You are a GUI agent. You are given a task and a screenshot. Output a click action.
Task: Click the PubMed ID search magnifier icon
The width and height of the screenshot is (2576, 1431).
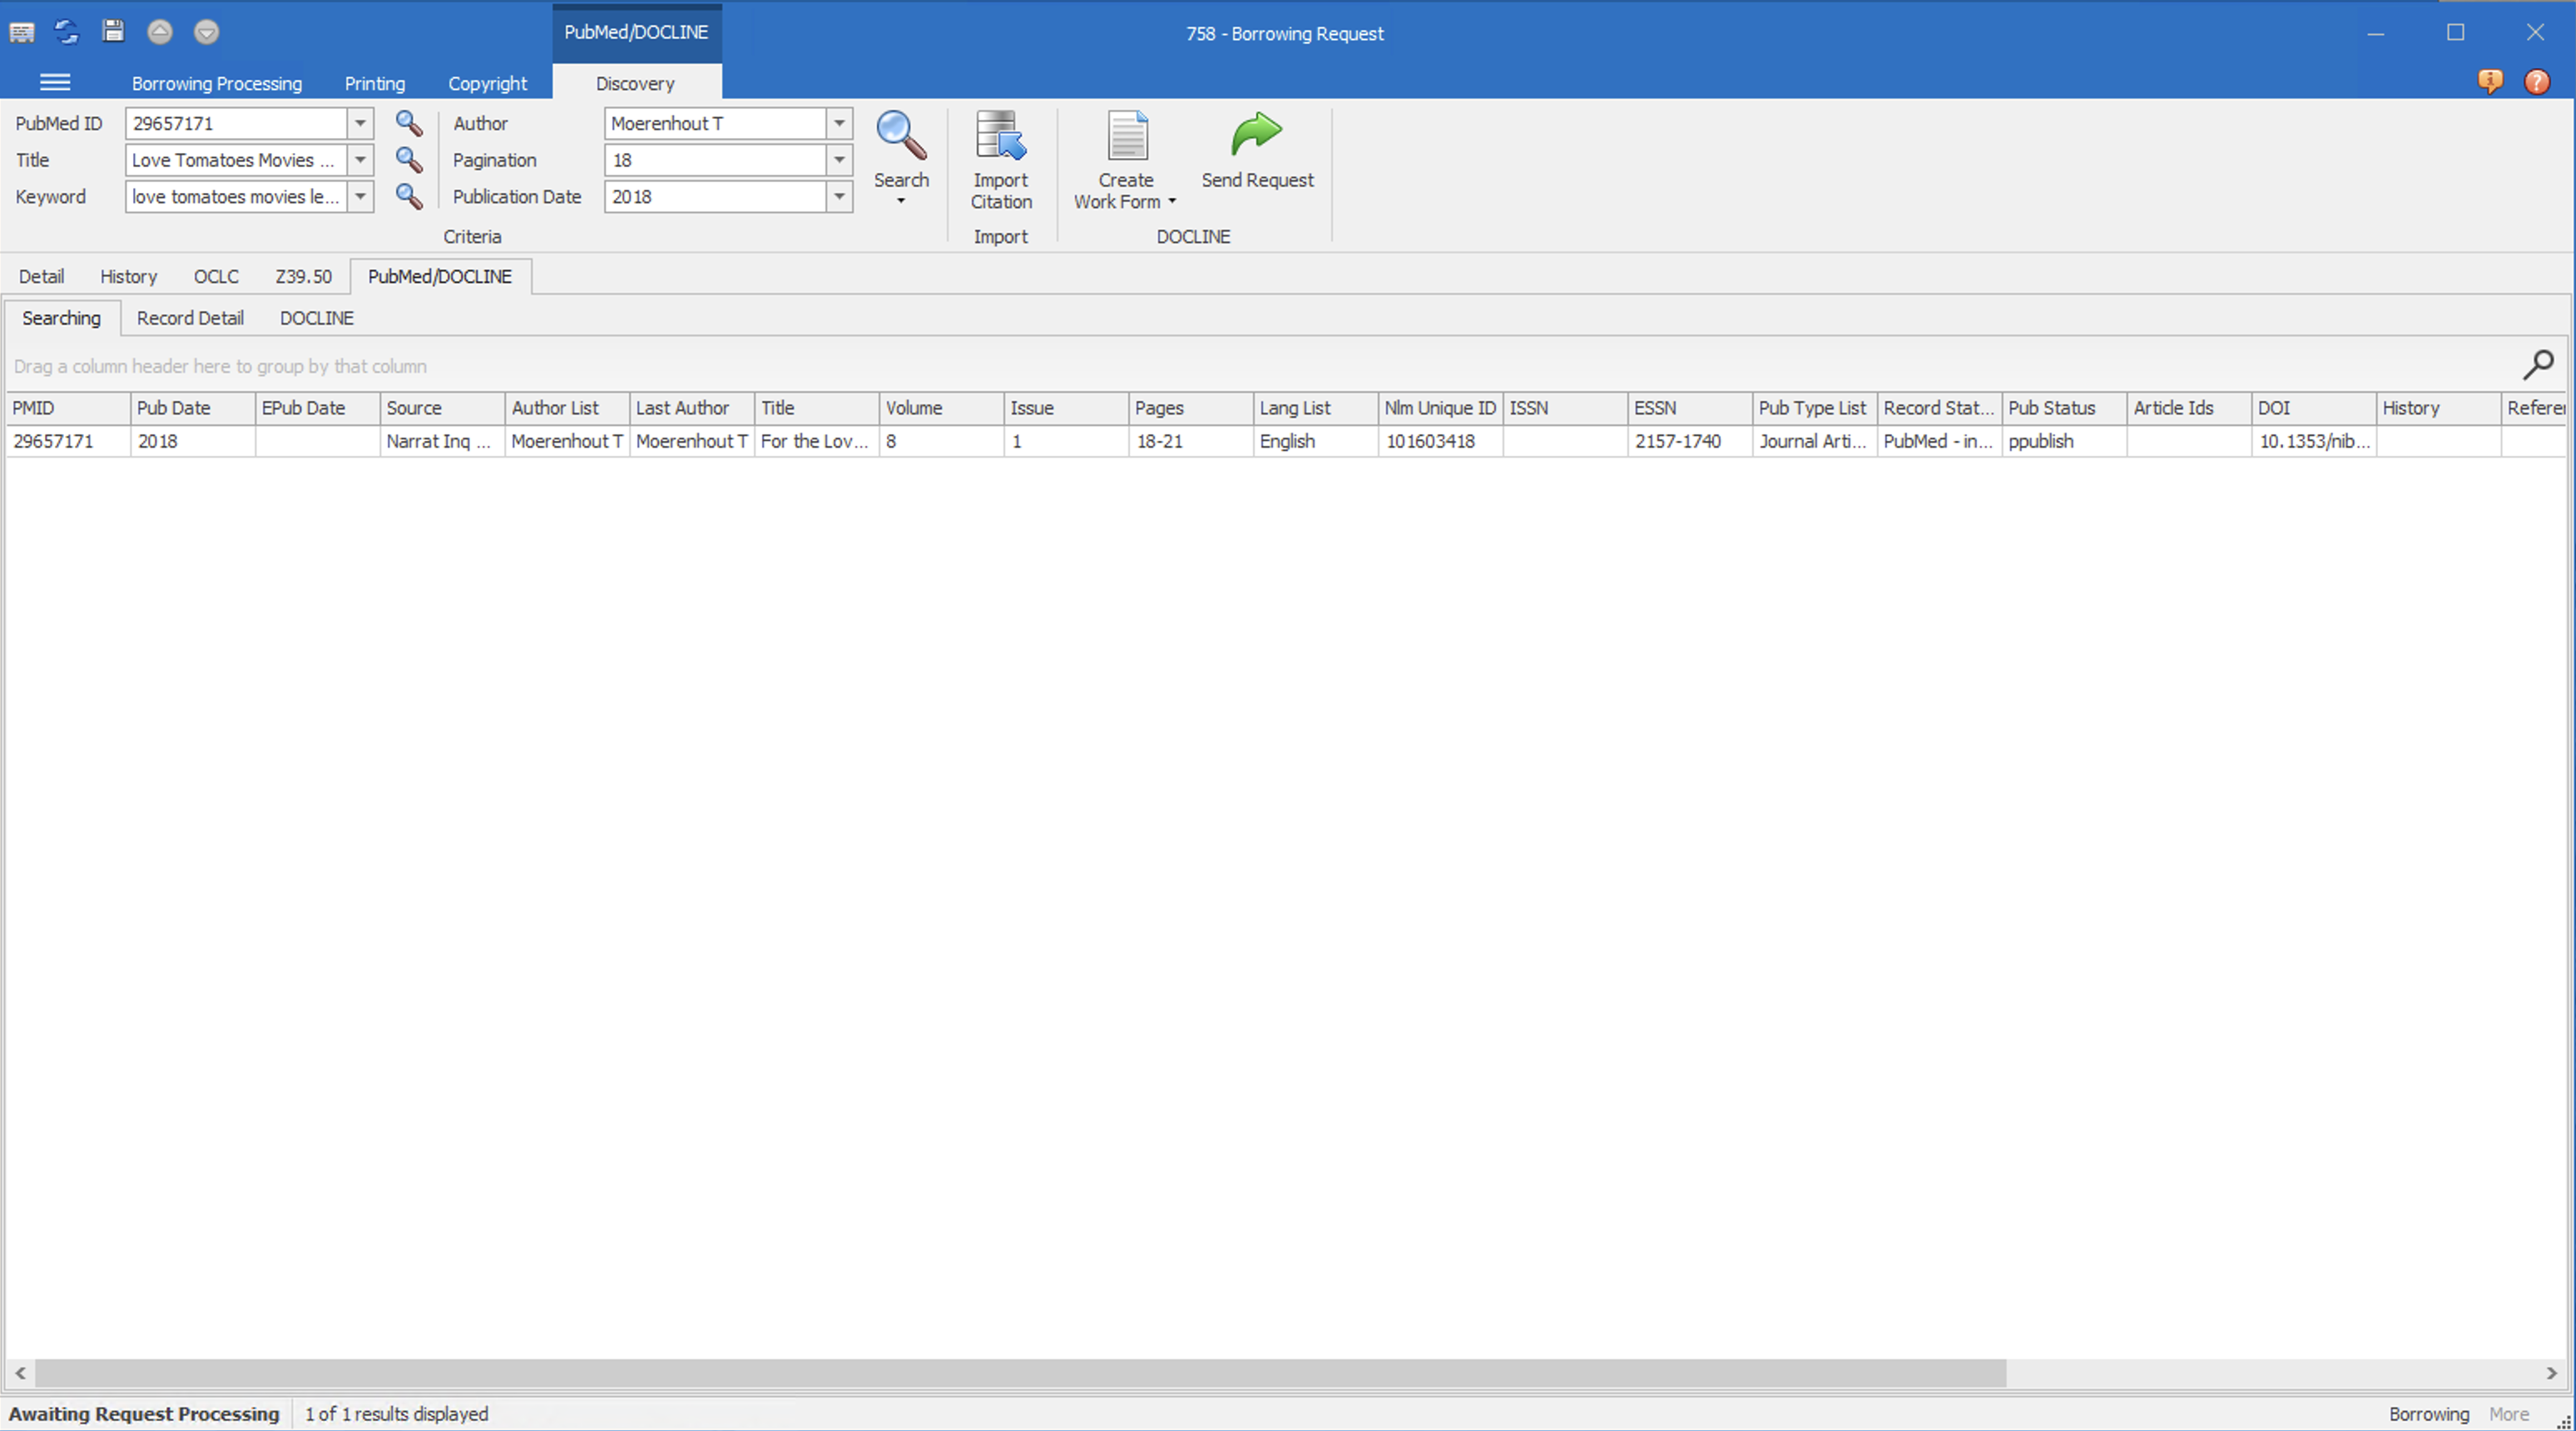pyautogui.click(x=408, y=123)
